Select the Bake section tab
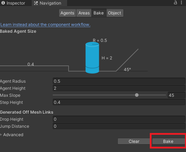Image resolution: width=186 pixels, height=152 pixels. (x=99, y=13)
